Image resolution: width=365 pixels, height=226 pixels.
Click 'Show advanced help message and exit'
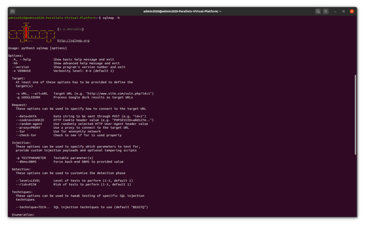pyautogui.click(x=87, y=63)
